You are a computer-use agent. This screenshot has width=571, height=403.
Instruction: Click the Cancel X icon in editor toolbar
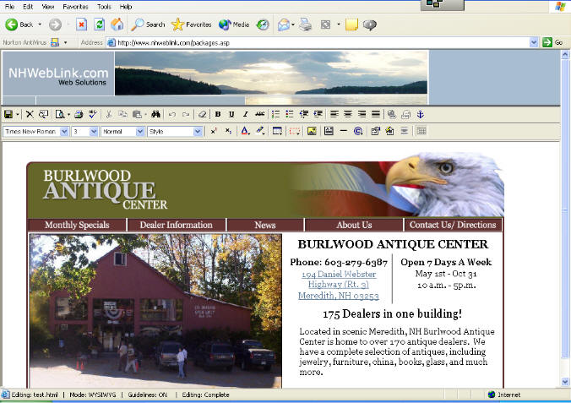pos(30,114)
